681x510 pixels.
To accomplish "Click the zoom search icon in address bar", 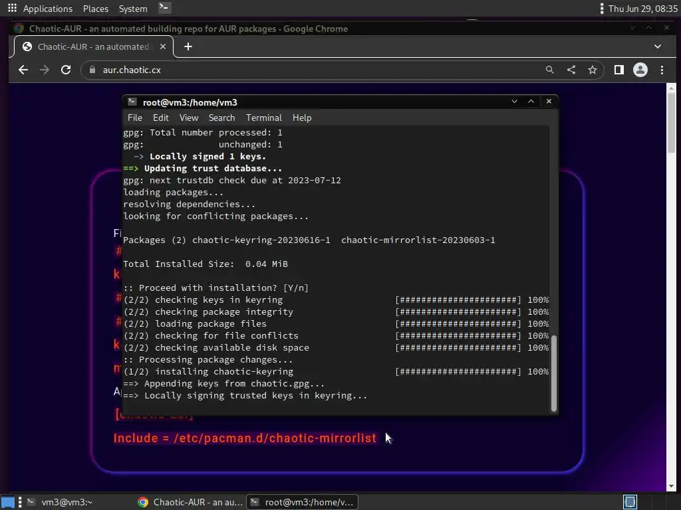I will tap(550, 70).
